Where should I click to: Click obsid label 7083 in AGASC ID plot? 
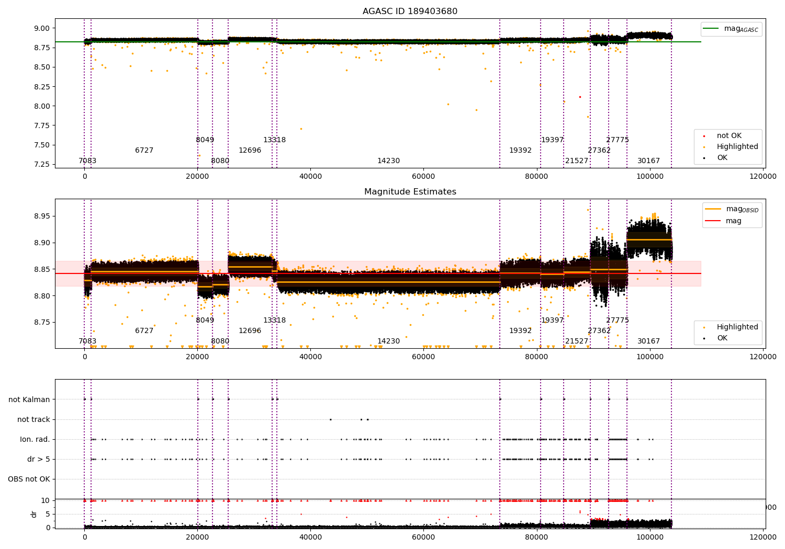point(87,161)
